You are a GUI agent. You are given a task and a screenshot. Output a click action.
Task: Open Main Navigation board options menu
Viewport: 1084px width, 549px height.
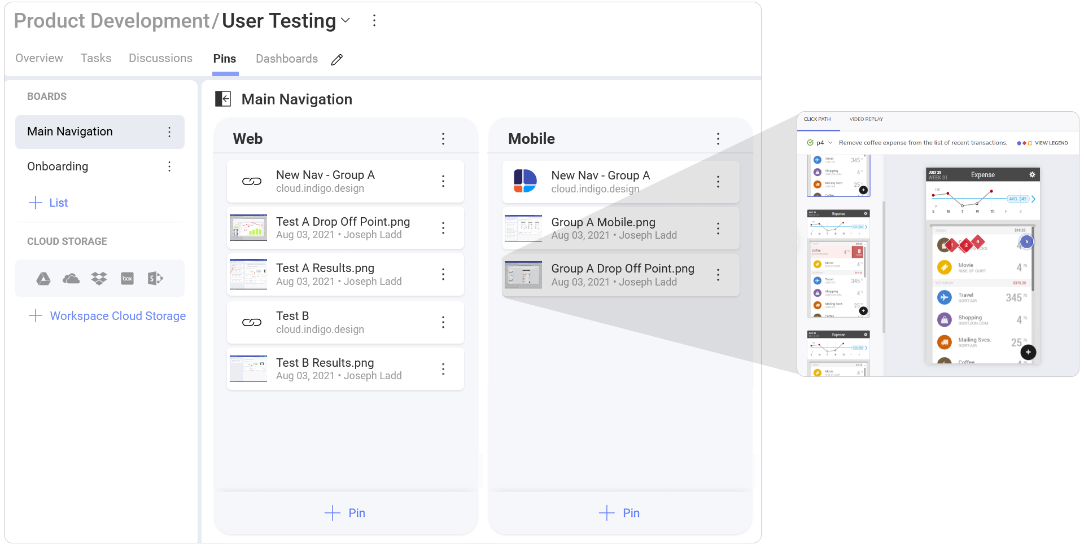coord(169,132)
